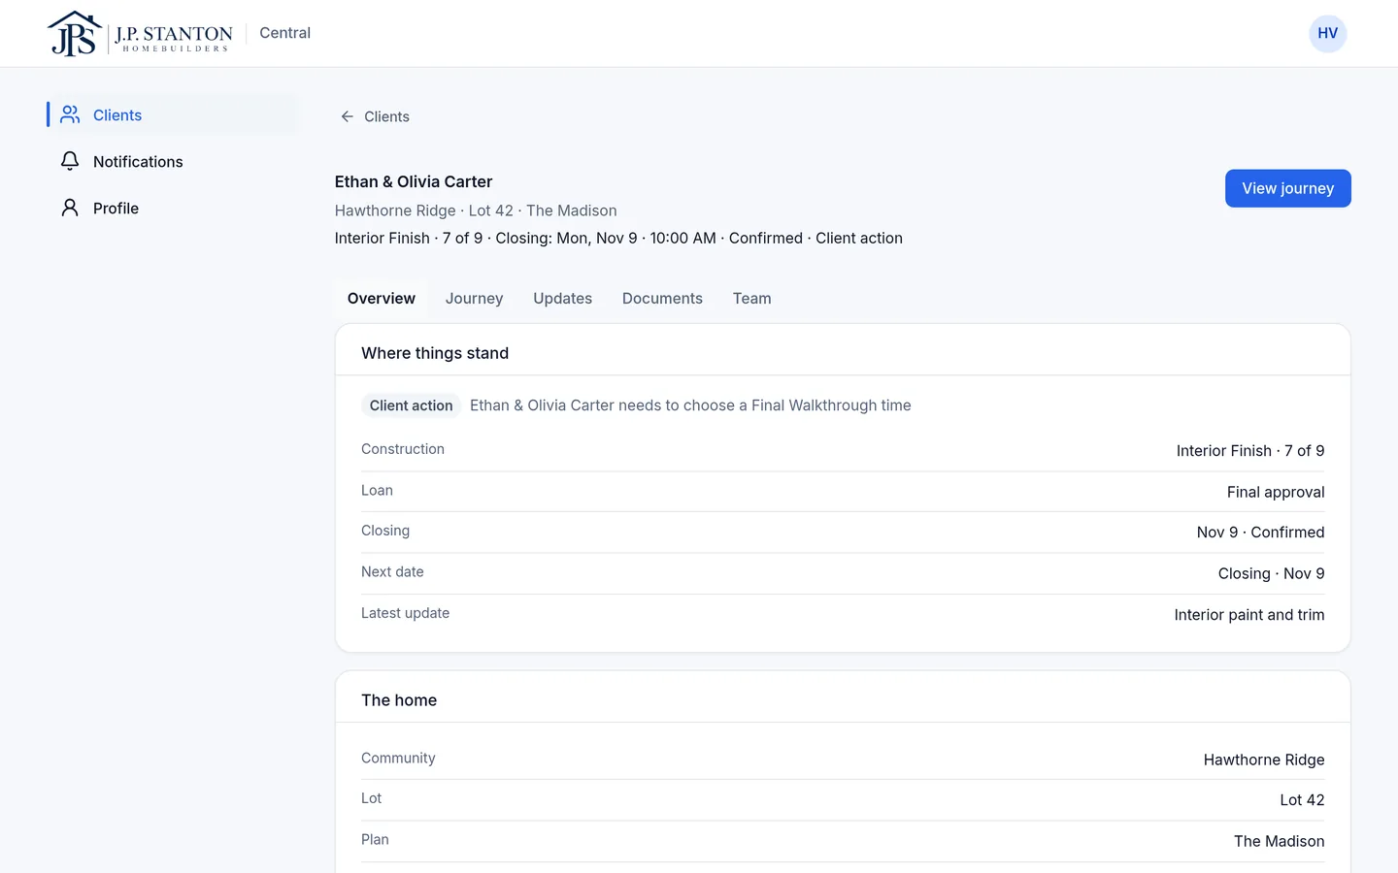Click the View journey button
This screenshot has height=873, width=1398.
(1287, 188)
